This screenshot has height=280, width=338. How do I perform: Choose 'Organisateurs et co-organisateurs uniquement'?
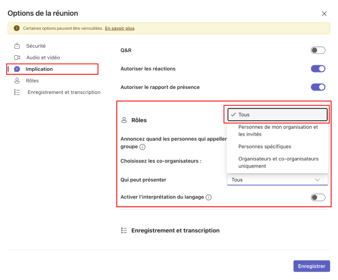tap(277, 162)
